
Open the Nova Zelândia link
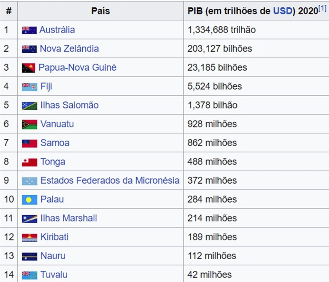(x=69, y=49)
